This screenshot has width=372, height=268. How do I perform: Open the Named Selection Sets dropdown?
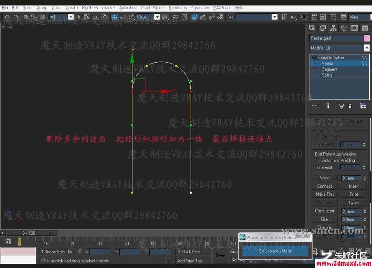(274, 17)
